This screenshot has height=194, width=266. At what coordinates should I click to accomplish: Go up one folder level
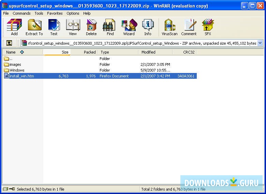click(9, 43)
